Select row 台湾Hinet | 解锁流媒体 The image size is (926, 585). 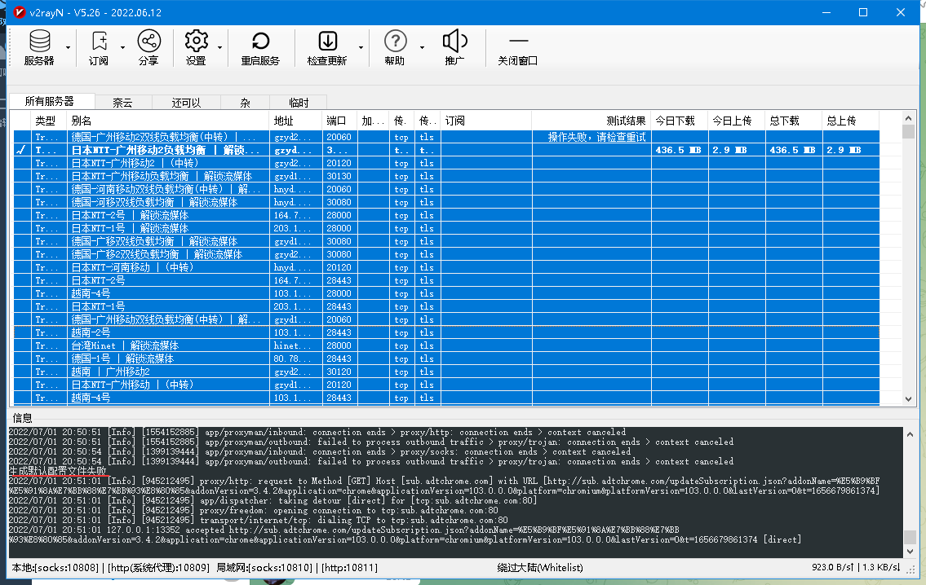[x=446, y=345]
